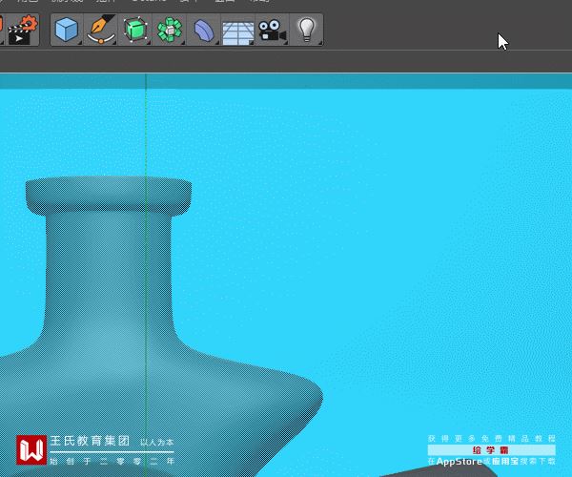The image size is (572, 477).
Task: Add a Floor environment object
Action: point(237,33)
